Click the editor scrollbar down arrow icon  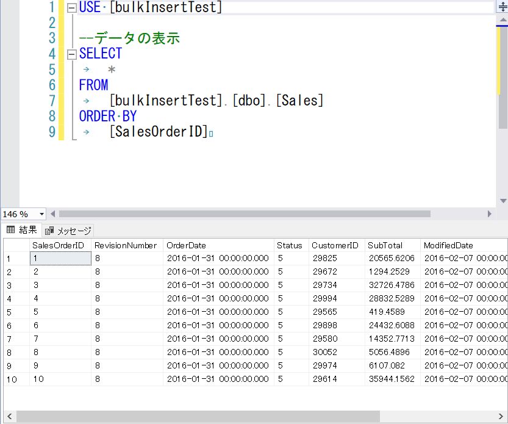point(502,200)
